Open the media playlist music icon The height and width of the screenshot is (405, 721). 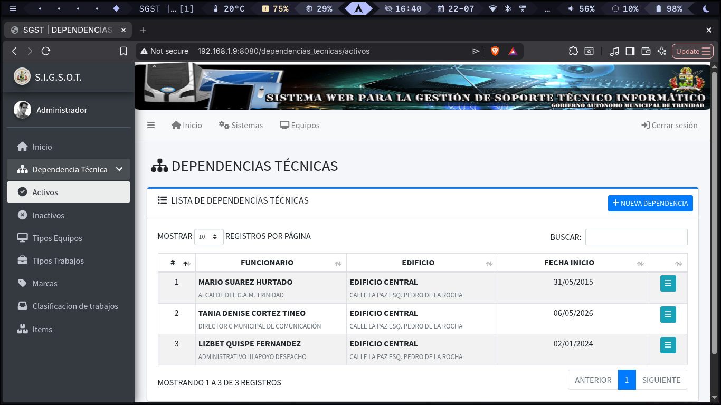click(x=614, y=51)
